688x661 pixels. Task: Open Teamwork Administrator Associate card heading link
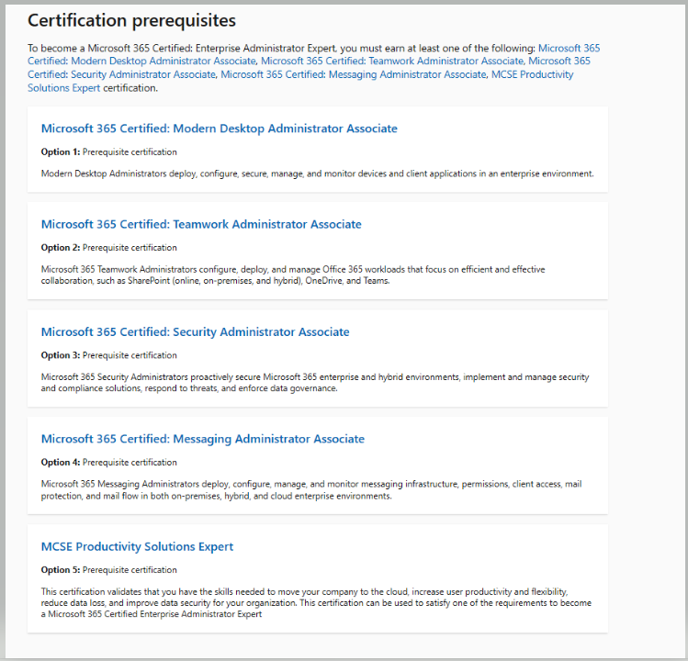coord(201,224)
